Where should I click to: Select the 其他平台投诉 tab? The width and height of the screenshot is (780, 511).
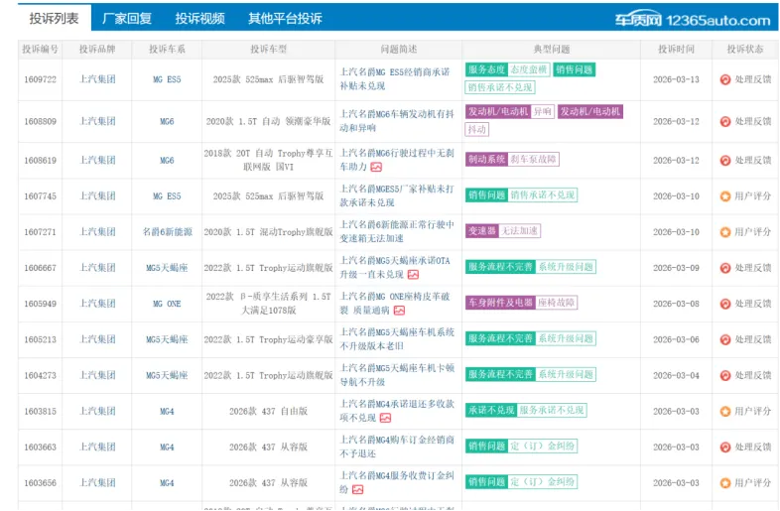coord(285,19)
